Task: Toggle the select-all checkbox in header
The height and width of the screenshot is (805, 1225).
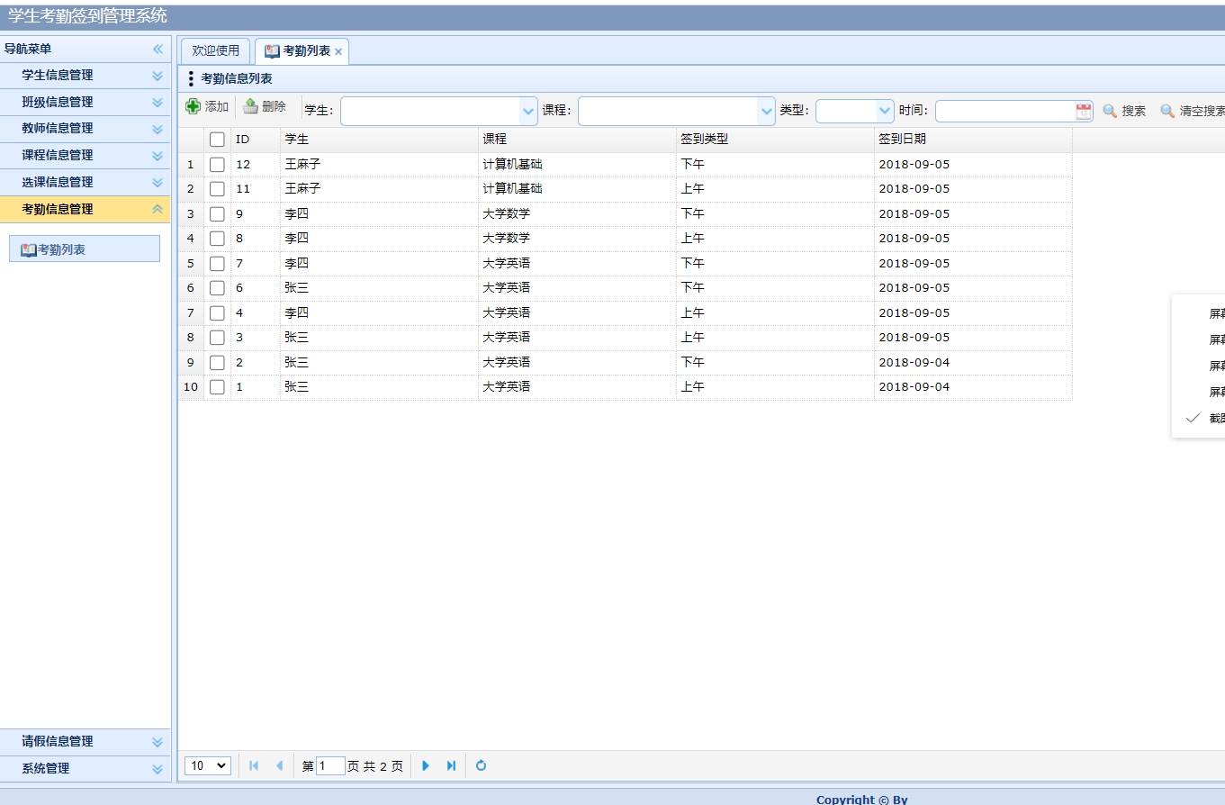Action: (x=217, y=140)
